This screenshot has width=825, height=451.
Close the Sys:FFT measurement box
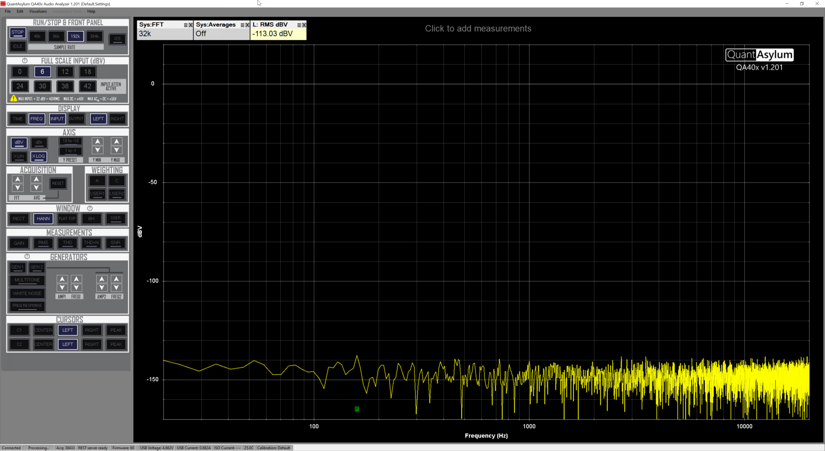coord(190,25)
